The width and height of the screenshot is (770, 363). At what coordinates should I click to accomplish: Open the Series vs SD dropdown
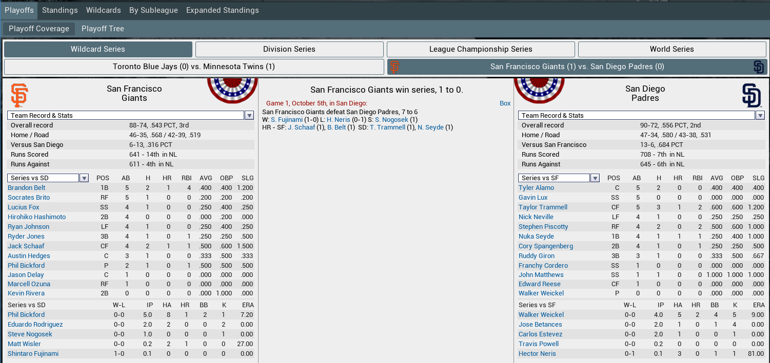click(x=84, y=178)
